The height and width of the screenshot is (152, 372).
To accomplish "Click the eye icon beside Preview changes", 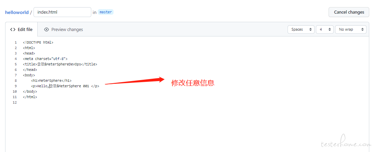I will 46,30.
